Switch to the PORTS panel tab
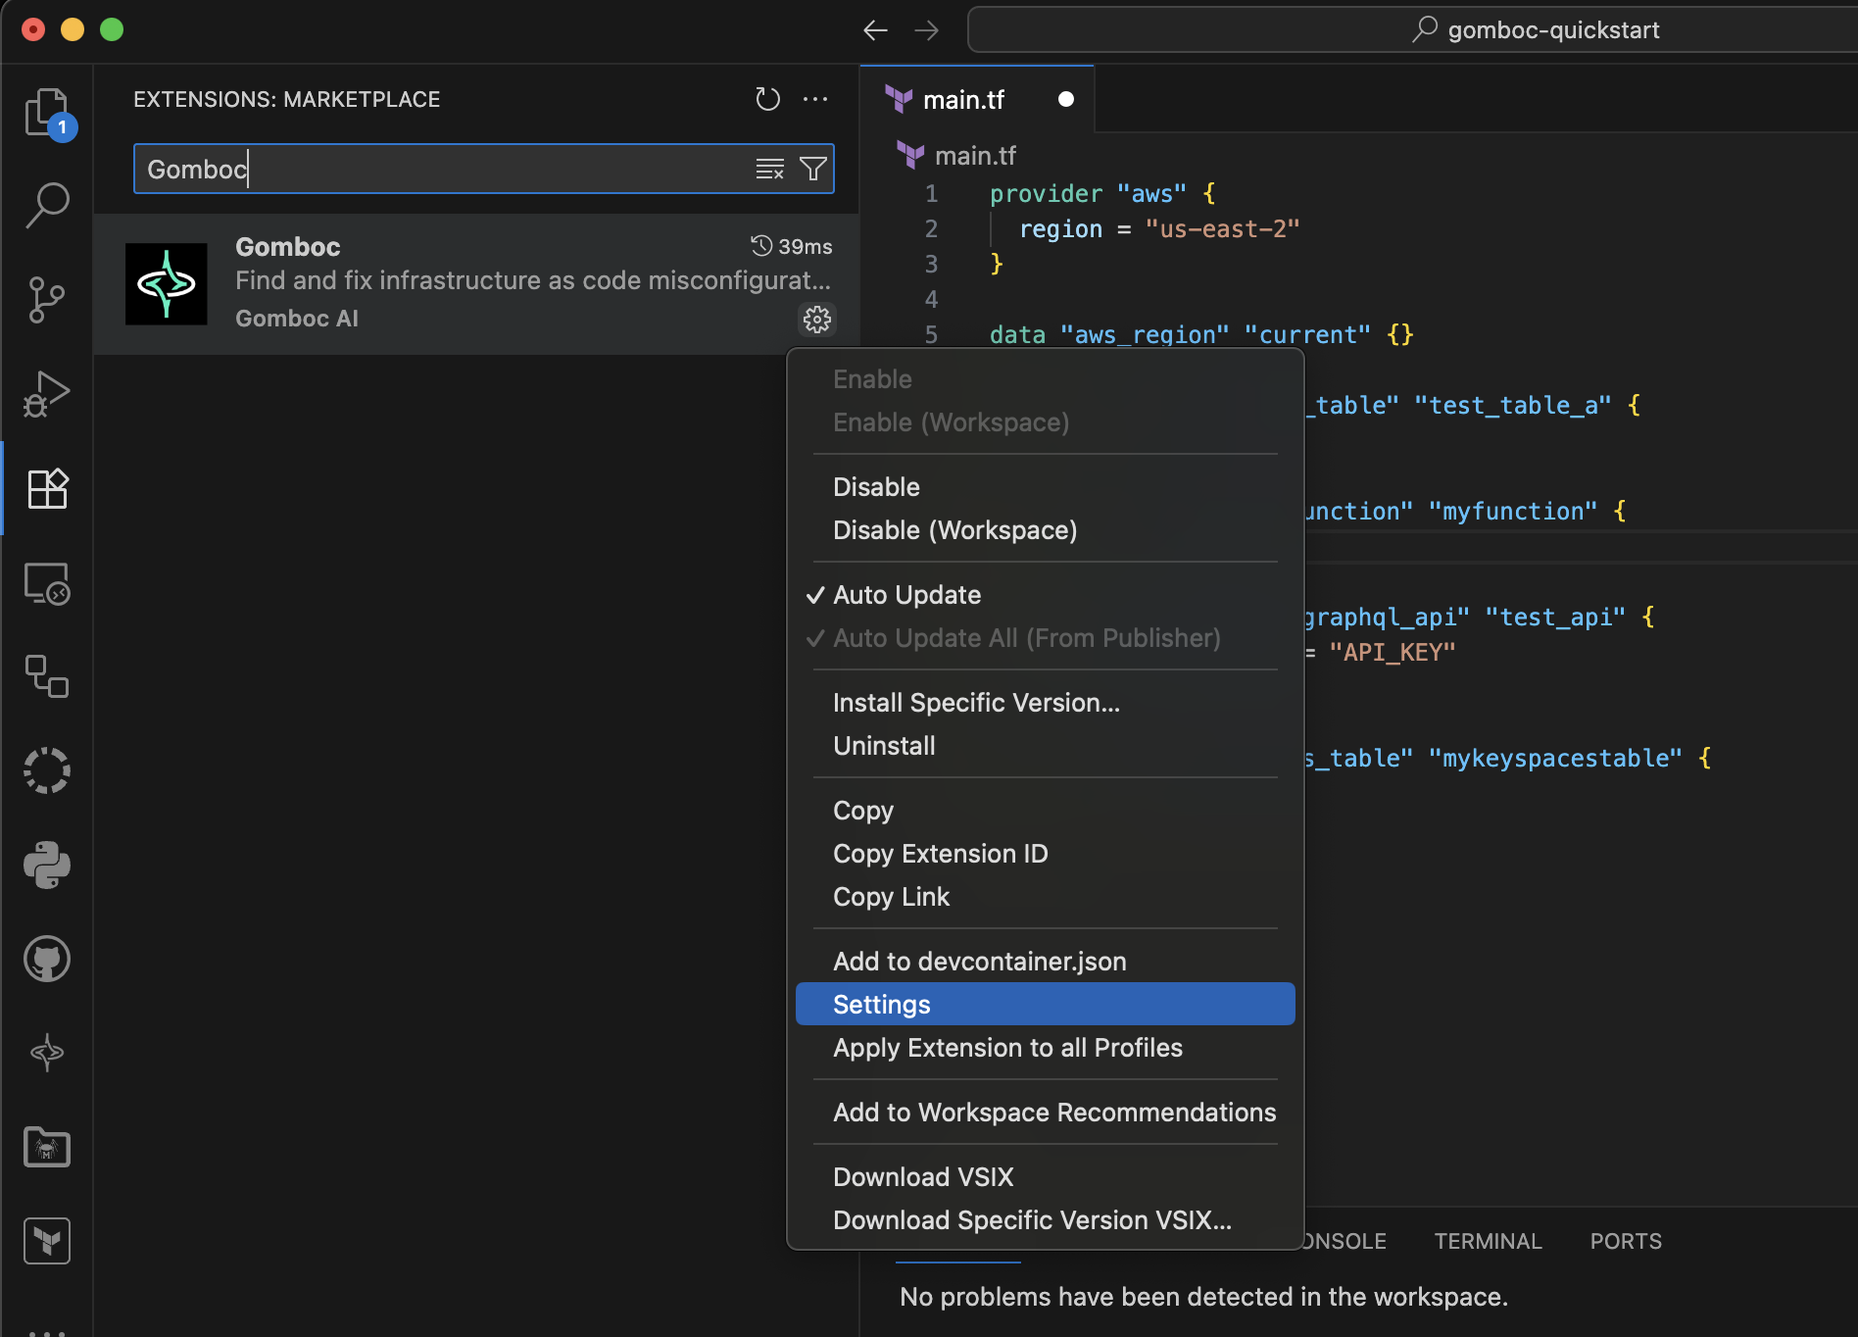 (x=1625, y=1241)
